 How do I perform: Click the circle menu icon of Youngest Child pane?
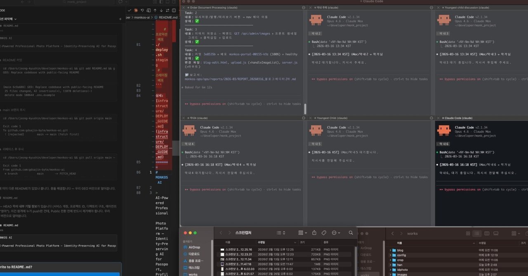coord(431,117)
